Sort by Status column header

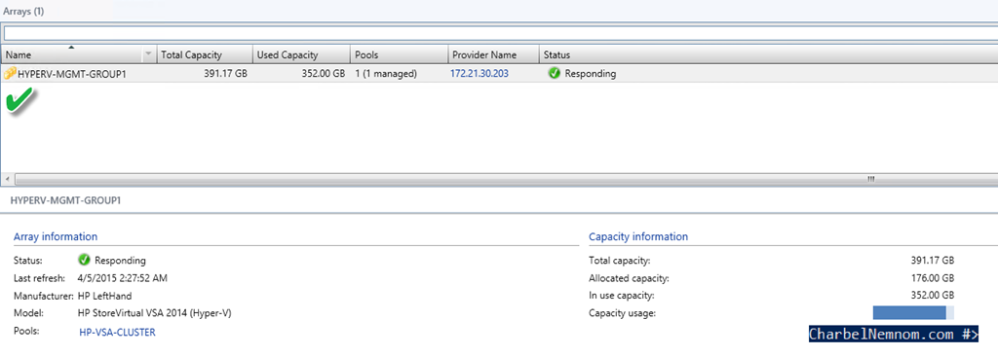[768, 54]
